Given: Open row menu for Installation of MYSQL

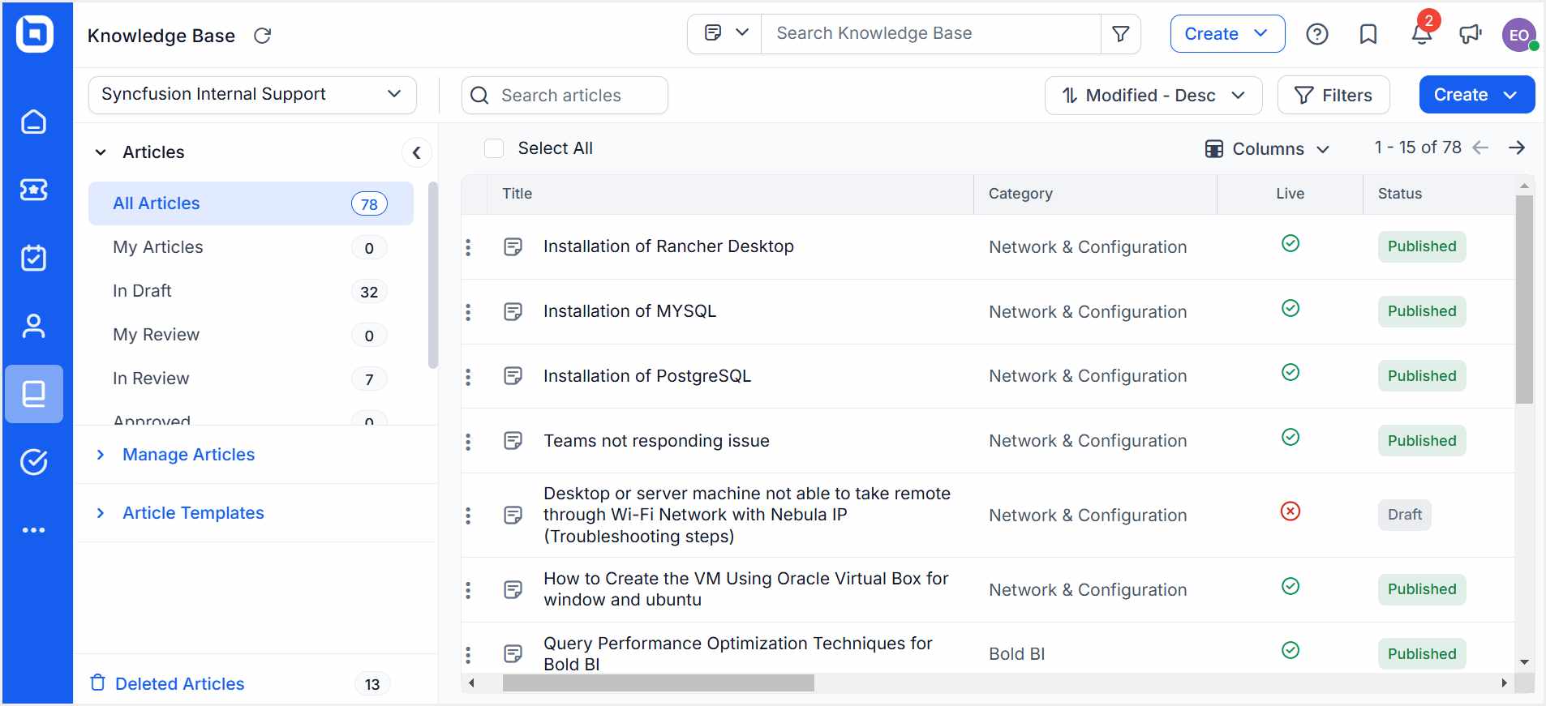Looking at the screenshot, I should pyautogui.click(x=468, y=312).
